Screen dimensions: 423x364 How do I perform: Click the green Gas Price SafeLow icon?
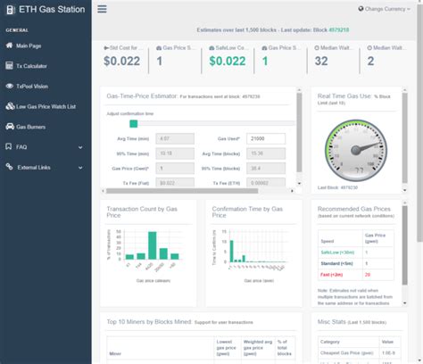click(264, 47)
